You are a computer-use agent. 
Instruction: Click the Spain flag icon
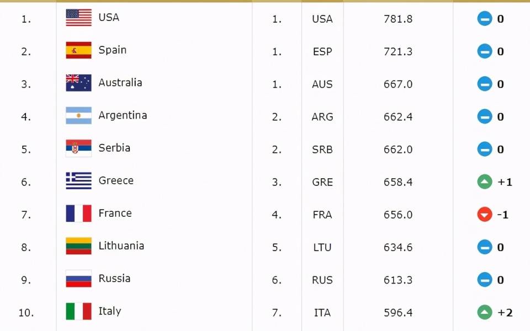(78, 50)
